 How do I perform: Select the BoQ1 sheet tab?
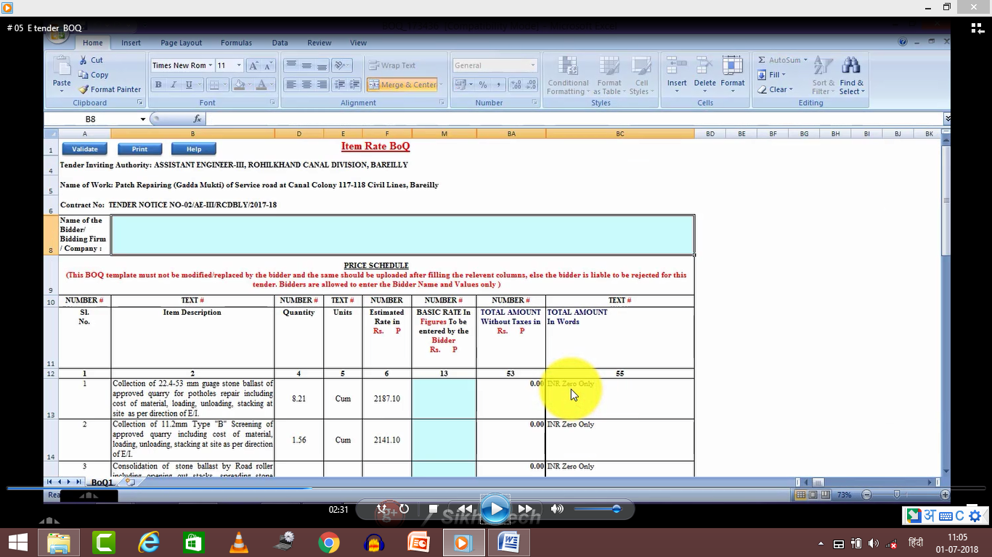click(x=102, y=482)
